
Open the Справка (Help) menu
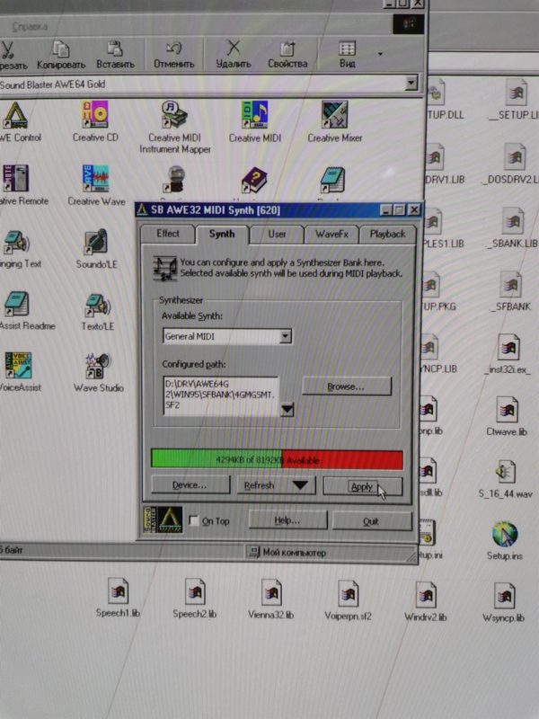(x=30, y=27)
